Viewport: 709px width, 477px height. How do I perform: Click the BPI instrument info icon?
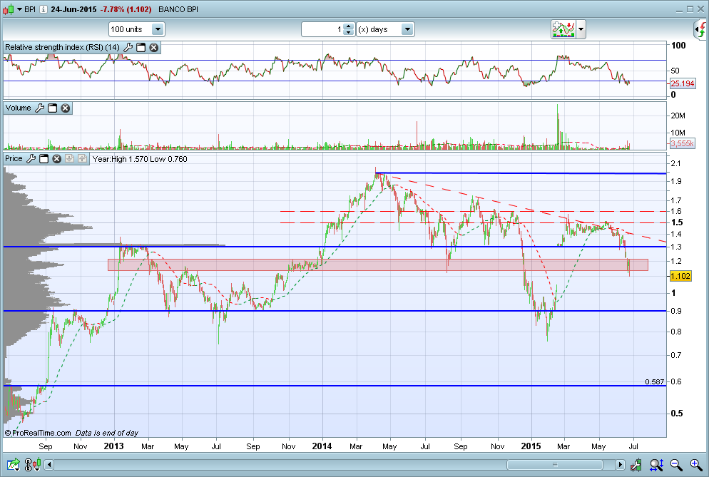(x=43, y=9)
